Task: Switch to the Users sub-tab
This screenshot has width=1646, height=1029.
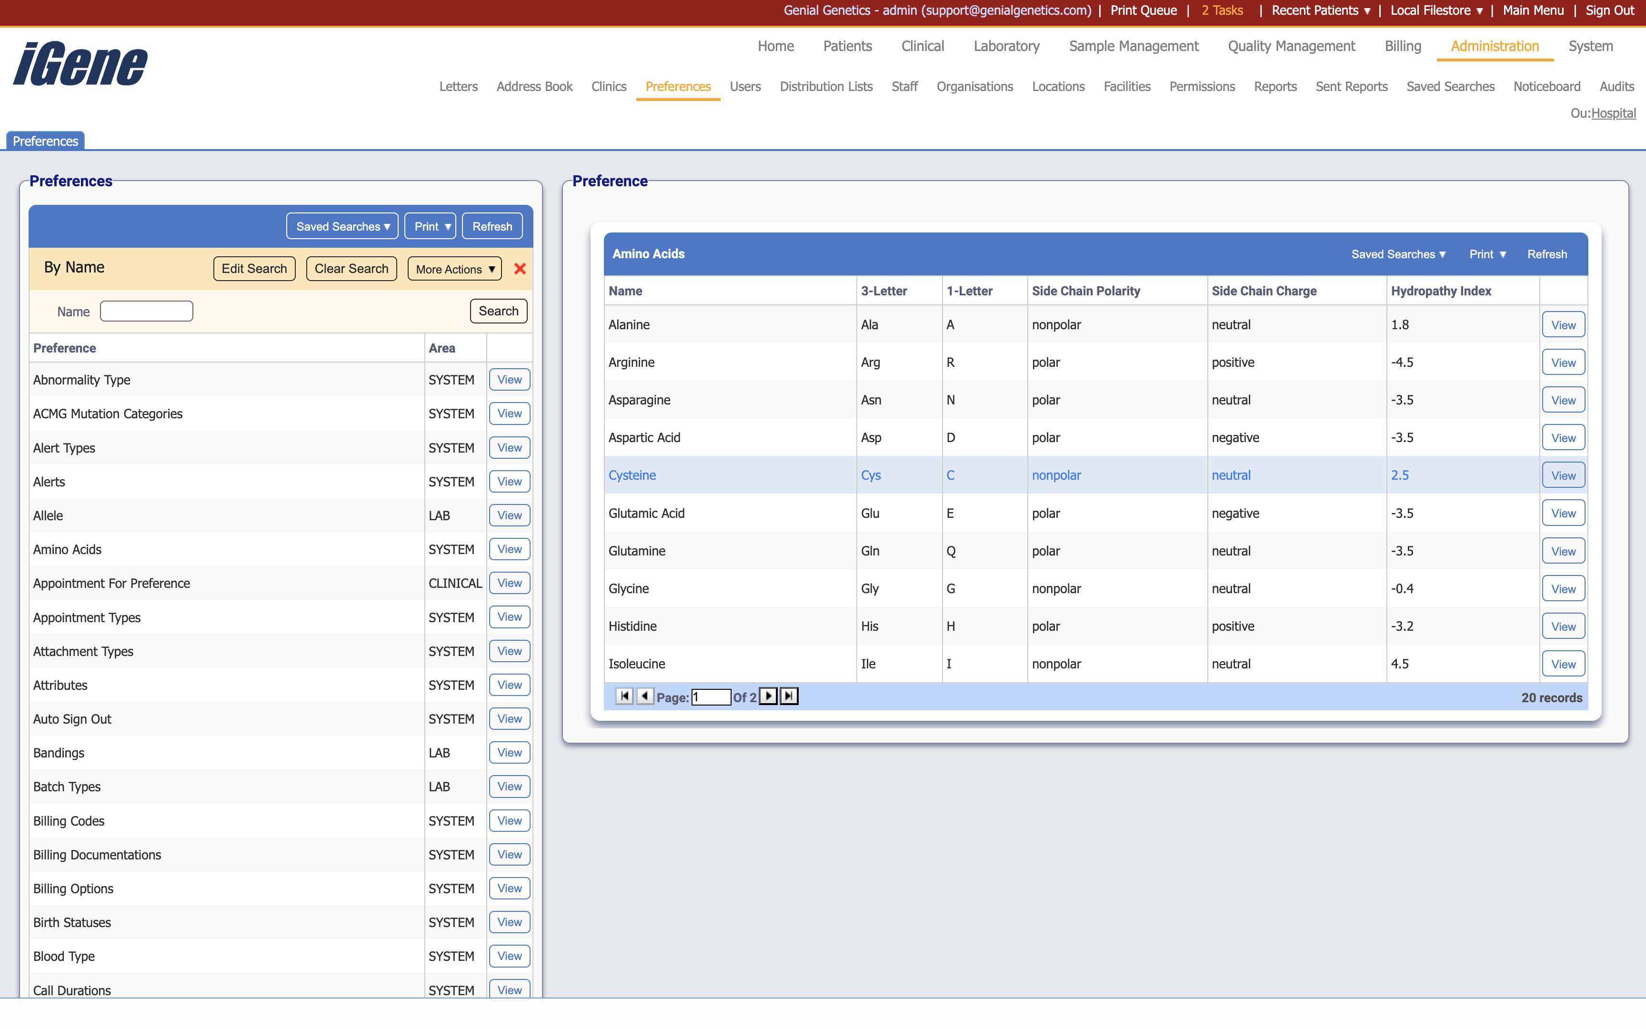Action: tap(745, 86)
